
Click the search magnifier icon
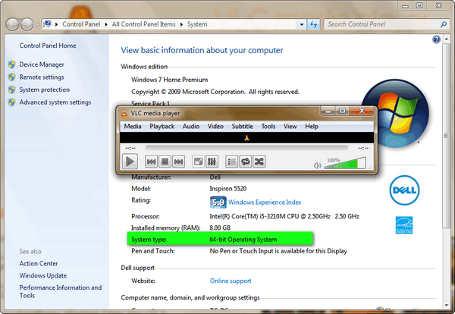tap(444, 24)
